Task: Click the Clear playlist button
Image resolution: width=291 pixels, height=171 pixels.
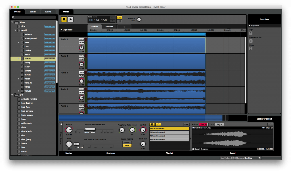Action: pyautogui.click(x=186, y=124)
